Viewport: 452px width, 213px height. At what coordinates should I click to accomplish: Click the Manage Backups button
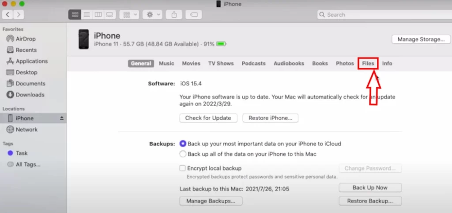tap(211, 201)
